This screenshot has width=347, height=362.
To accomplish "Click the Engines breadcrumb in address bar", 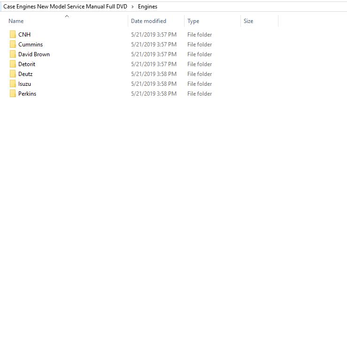I will (x=147, y=7).
